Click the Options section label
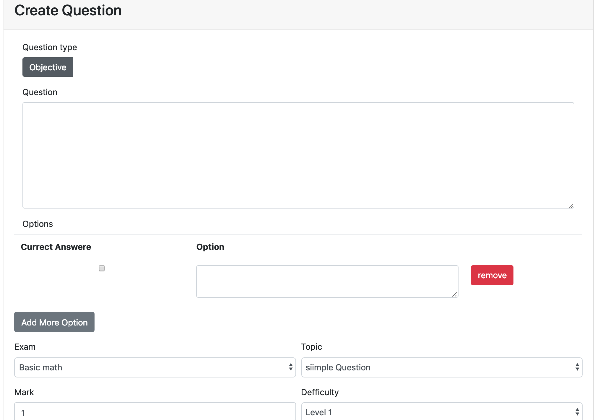Viewport: 595px width, 420px height. [x=38, y=224]
